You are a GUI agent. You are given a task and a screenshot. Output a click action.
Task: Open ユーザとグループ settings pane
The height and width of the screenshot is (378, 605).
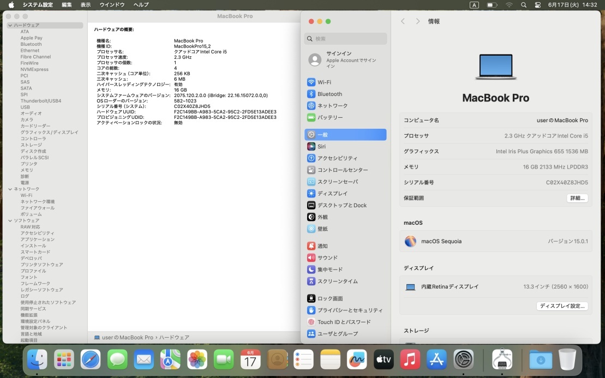[x=345, y=334]
